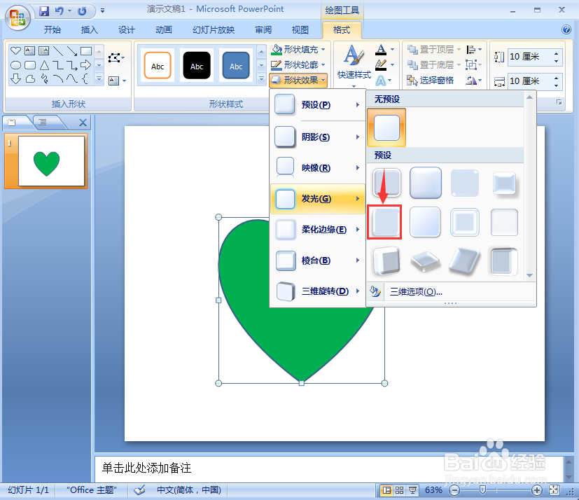Select the down arrow shape
The width and height of the screenshot is (579, 500).
[15, 78]
